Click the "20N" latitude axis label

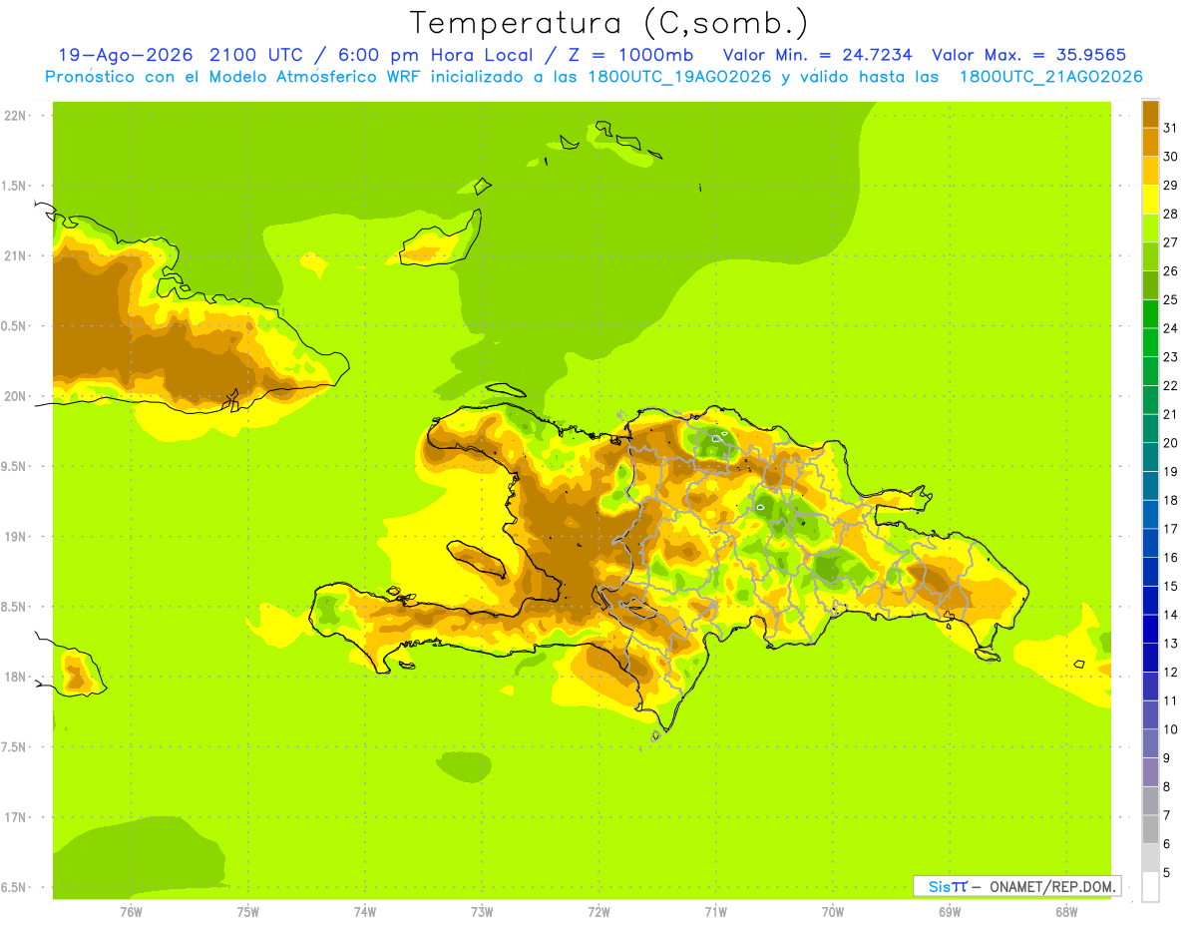(15, 396)
